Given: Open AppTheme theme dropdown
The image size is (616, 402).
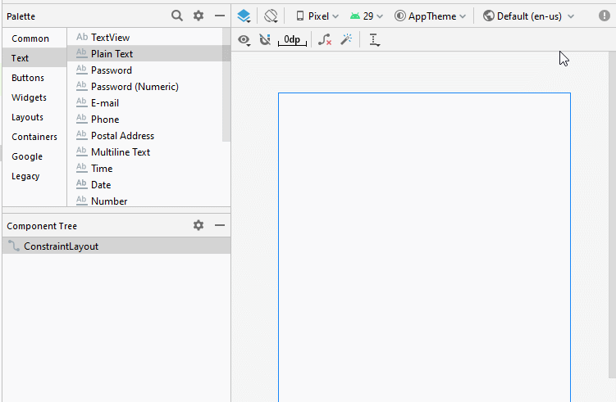Looking at the screenshot, I should coord(430,16).
